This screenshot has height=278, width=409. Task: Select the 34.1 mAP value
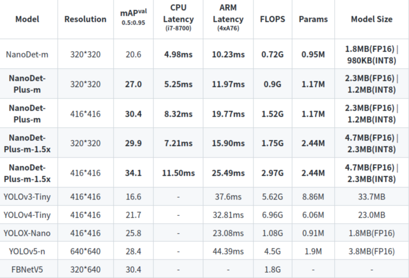click(133, 173)
